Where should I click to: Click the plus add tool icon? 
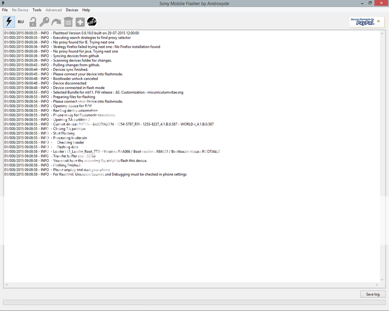[80, 22]
